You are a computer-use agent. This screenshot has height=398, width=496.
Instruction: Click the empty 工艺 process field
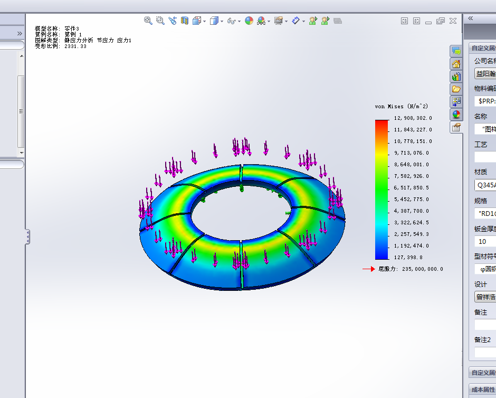(x=485, y=157)
